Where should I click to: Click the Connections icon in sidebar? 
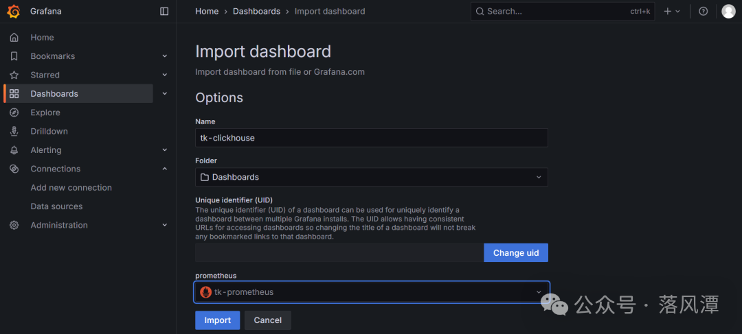(14, 169)
